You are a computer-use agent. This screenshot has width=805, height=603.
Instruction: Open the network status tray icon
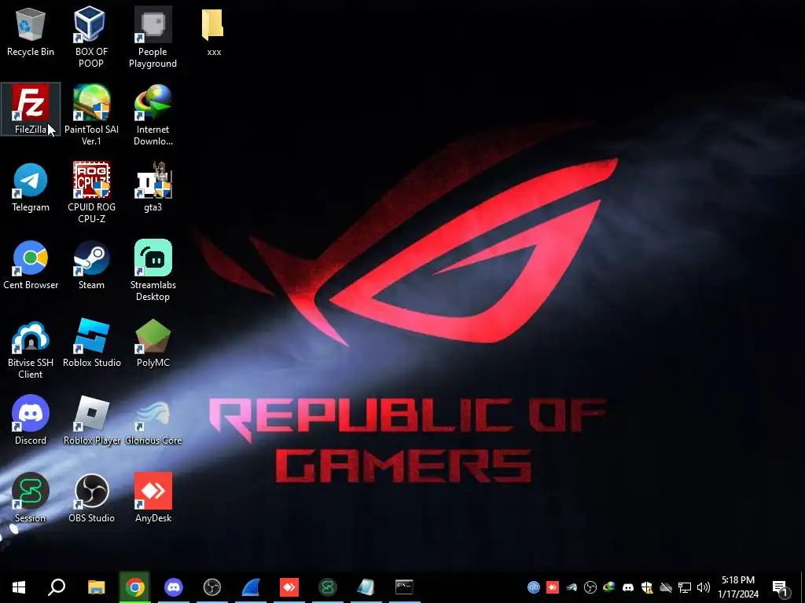point(685,587)
